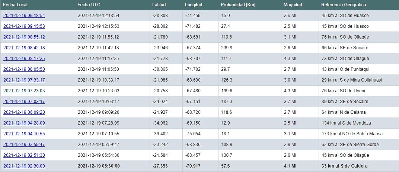Click the 2021-12-19 08:55:12 local date link
Viewport: 399px width, 172px height.
(x=24, y=37)
